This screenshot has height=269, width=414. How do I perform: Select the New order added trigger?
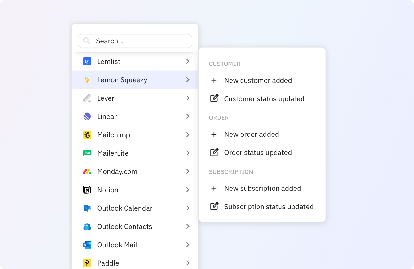click(262, 134)
